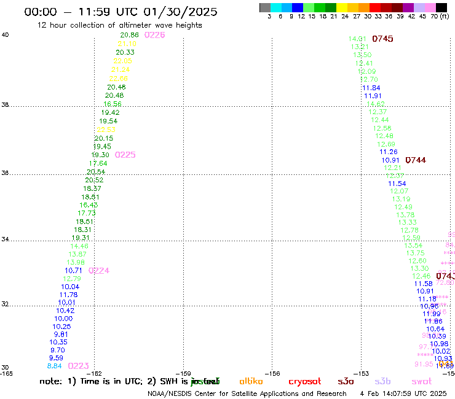This screenshot has height=399, width=455.
Task: Click the light green value 13.78
Action: (405, 215)
